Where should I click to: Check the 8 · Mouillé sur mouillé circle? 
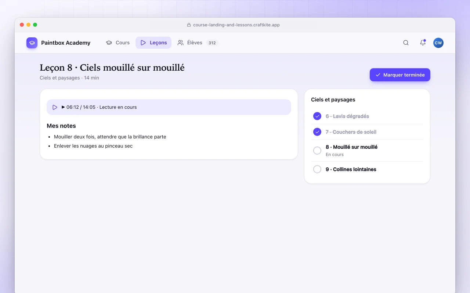tap(317, 151)
